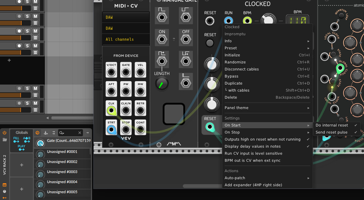Solo the track just above the add-track plus
Image resolution: width=364 pixels, height=200 pixels.
(28, 46)
